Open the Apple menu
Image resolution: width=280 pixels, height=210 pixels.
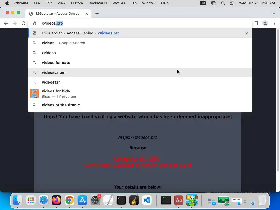7,3
